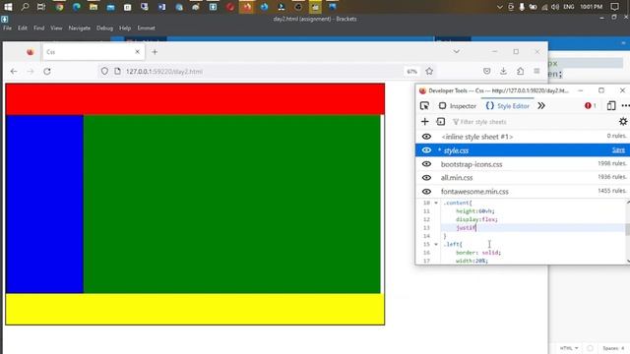Open Brackets Emmet menu

coord(147,29)
